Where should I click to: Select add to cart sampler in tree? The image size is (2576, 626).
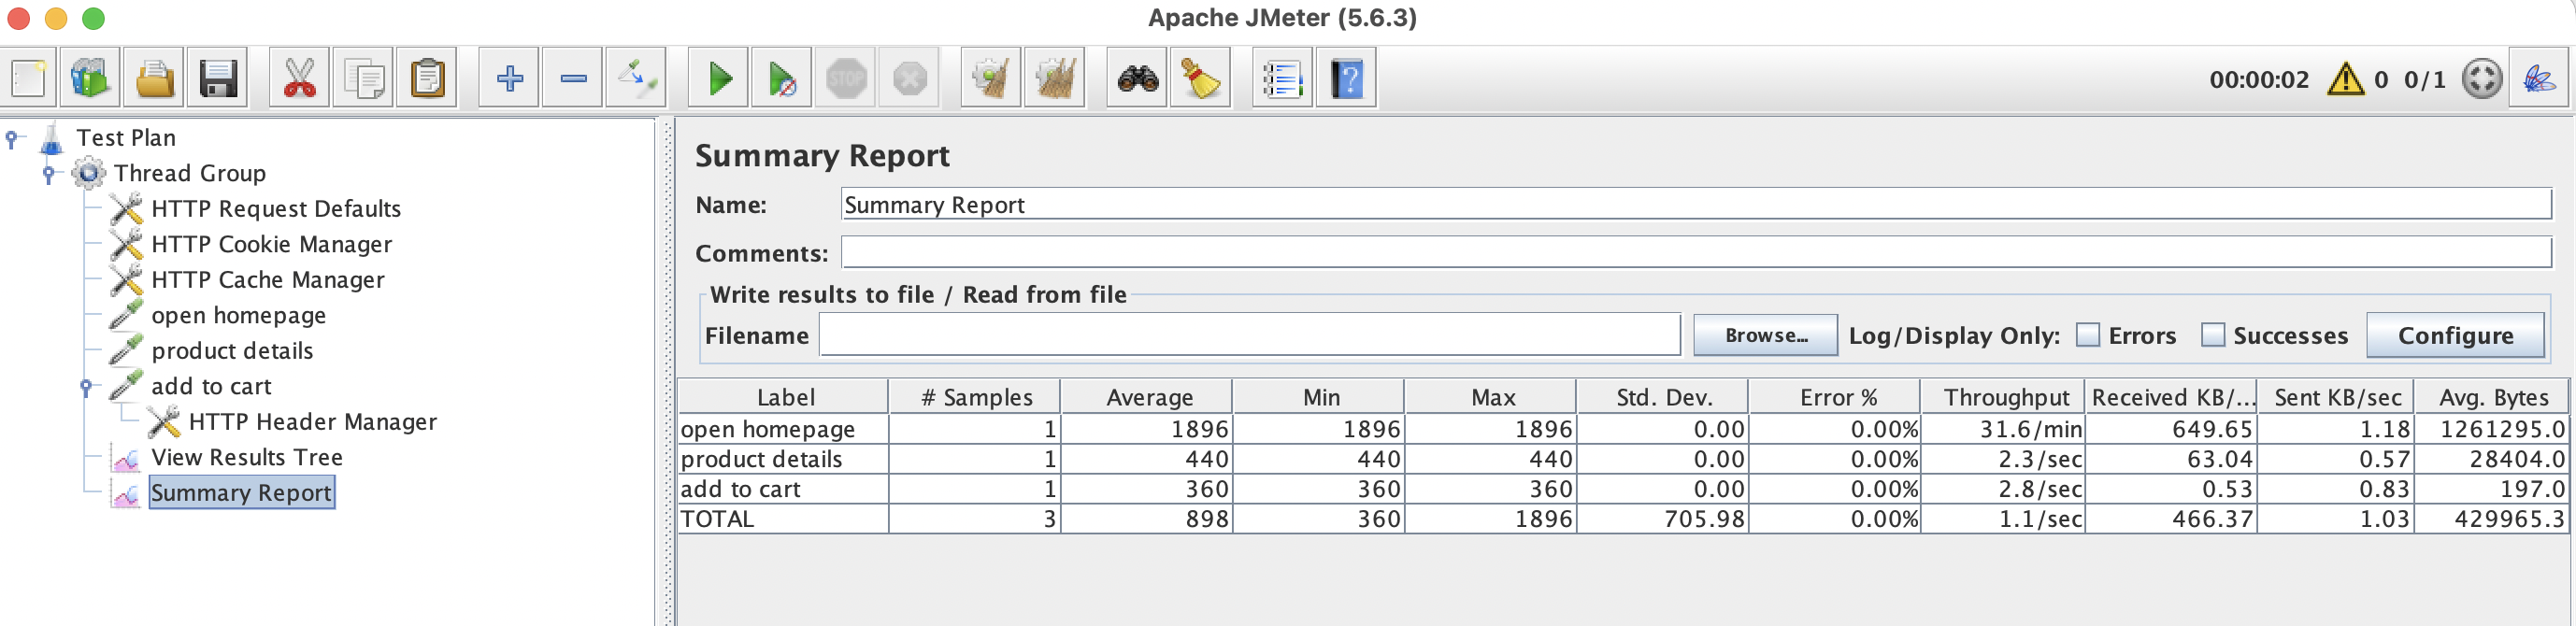tap(211, 387)
